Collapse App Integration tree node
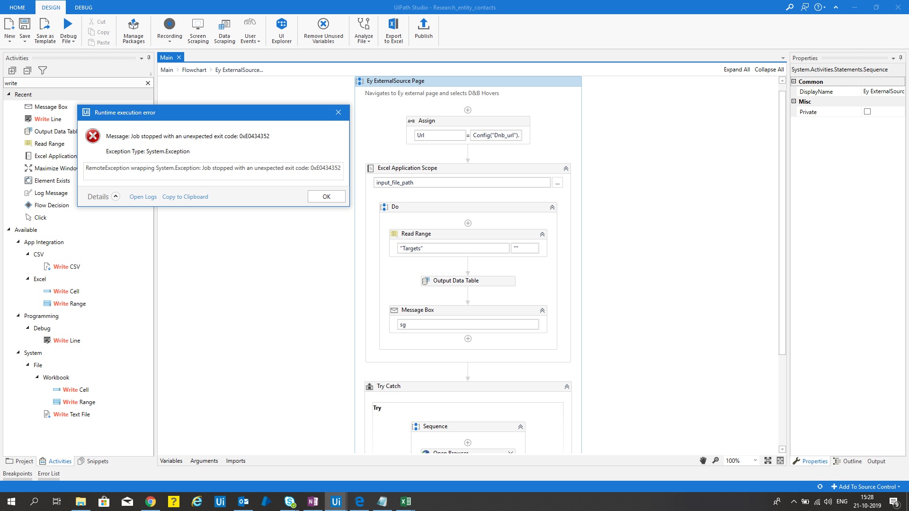The image size is (909, 511). (x=18, y=242)
